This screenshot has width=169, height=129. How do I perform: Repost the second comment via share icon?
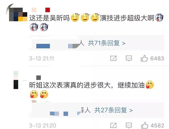tap(114, 125)
